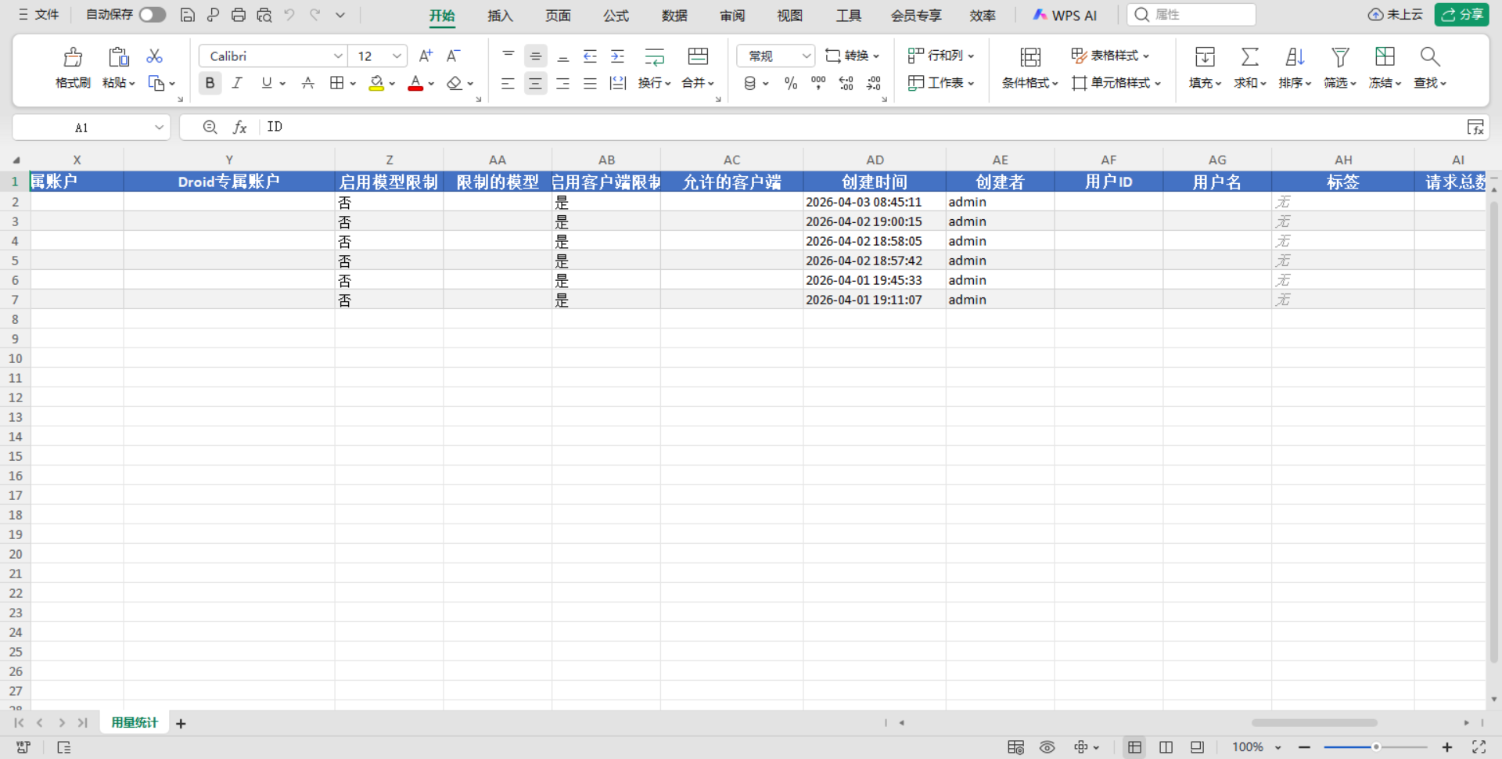Cut selection with scissors icon

155,56
